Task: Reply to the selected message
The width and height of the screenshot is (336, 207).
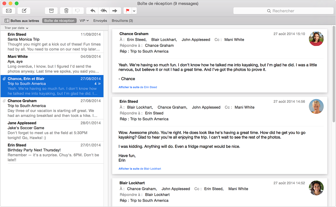Action: [x=92, y=11]
